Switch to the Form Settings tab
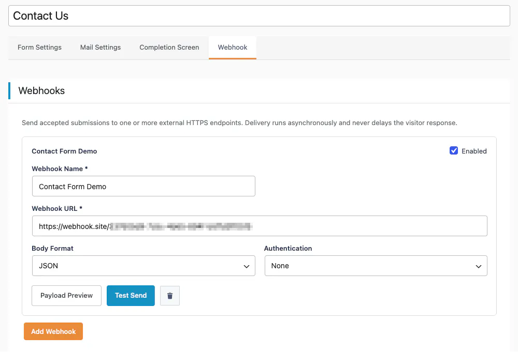Screen dimensions: 518x352 click(x=40, y=48)
